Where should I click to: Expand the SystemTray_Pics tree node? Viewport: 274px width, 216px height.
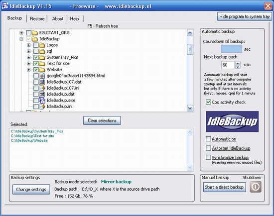pos(29,57)
